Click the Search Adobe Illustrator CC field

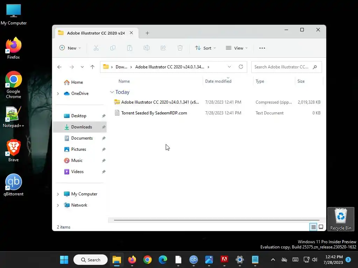(x=287, y=67)
